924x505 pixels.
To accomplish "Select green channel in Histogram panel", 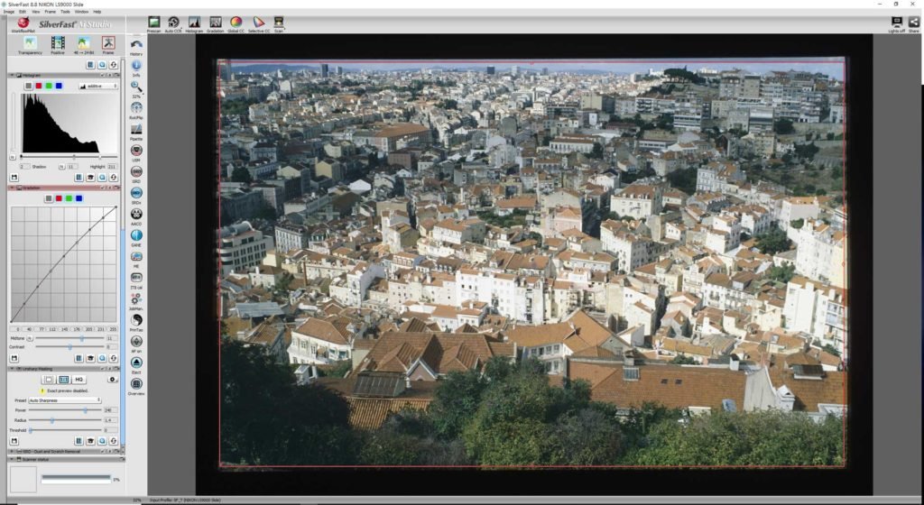I will [49, 86].
